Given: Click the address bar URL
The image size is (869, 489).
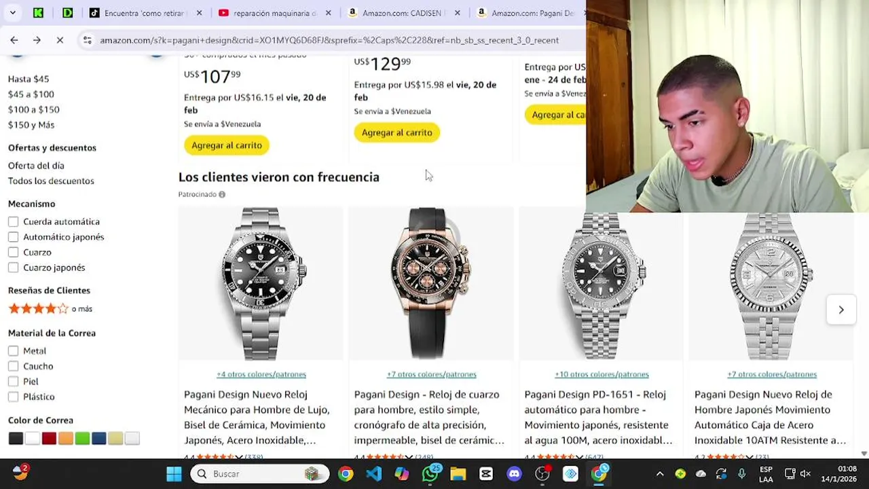Looking at the screenshot, I should [329, 40].
